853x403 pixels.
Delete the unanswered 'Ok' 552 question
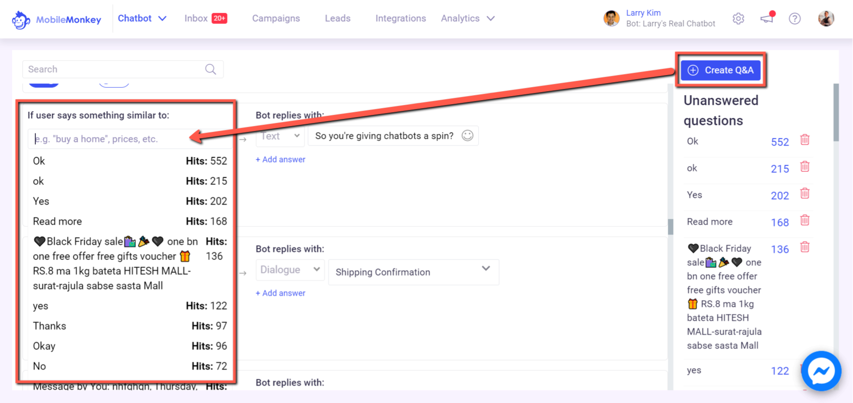805,140
